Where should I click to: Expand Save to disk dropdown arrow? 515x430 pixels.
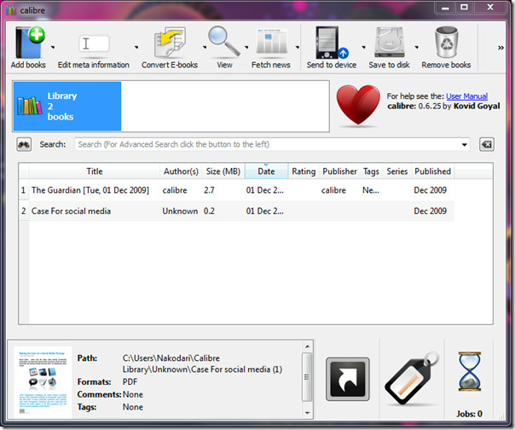point(416,47)
